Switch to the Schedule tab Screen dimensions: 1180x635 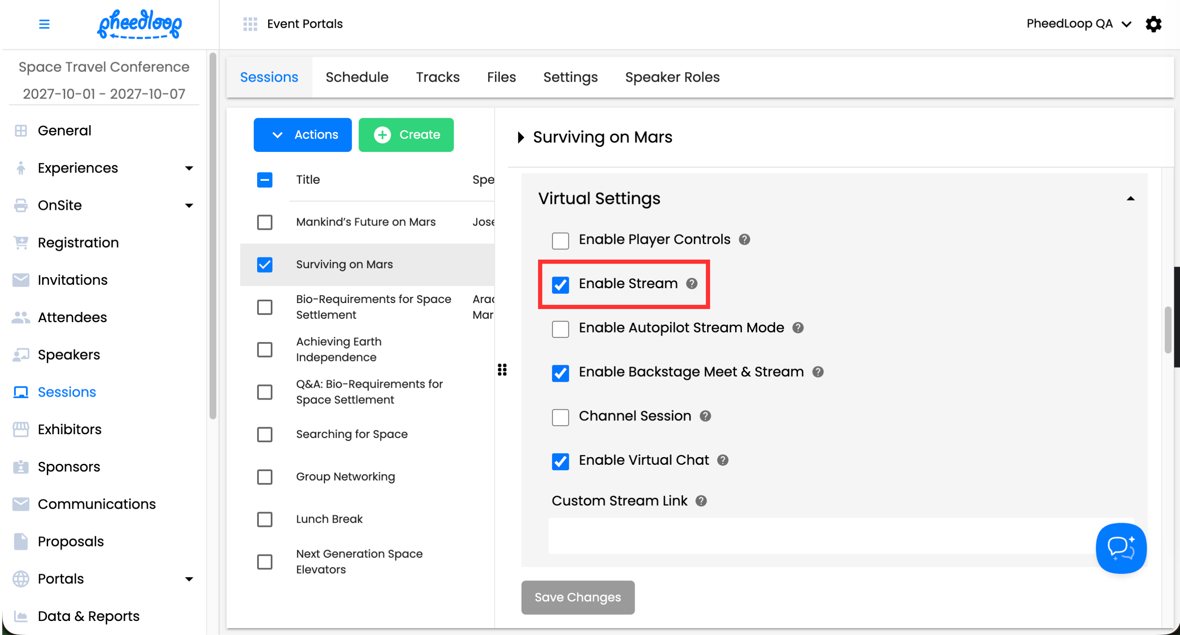point(356,77)
